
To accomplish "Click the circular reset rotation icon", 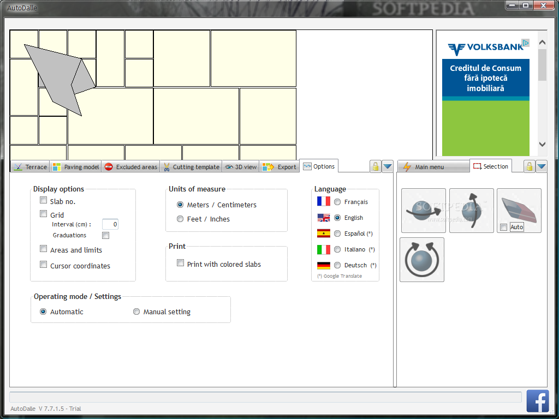I will pyautogui.click(x=422, y=260).
